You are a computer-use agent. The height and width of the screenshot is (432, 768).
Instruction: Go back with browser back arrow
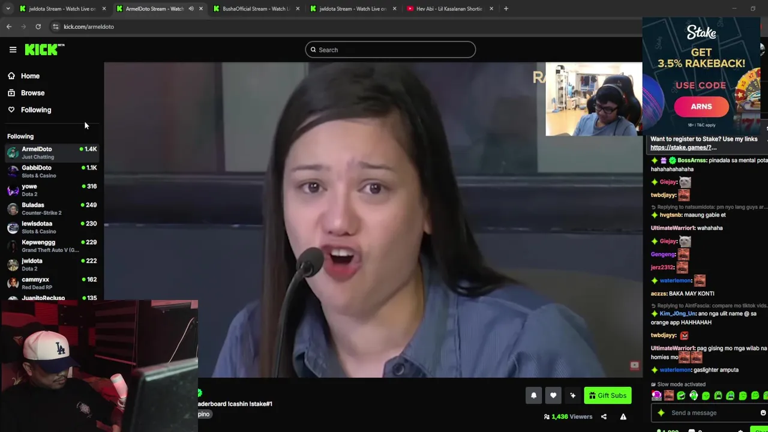point(9,26)
